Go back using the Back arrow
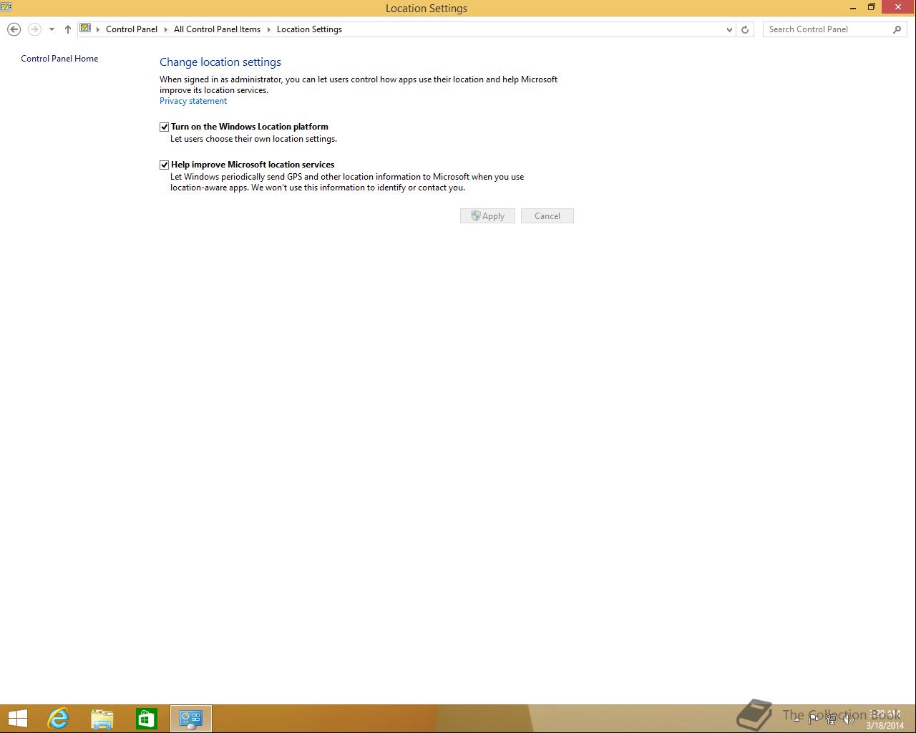The image size is (916, 733). (14, 29)
